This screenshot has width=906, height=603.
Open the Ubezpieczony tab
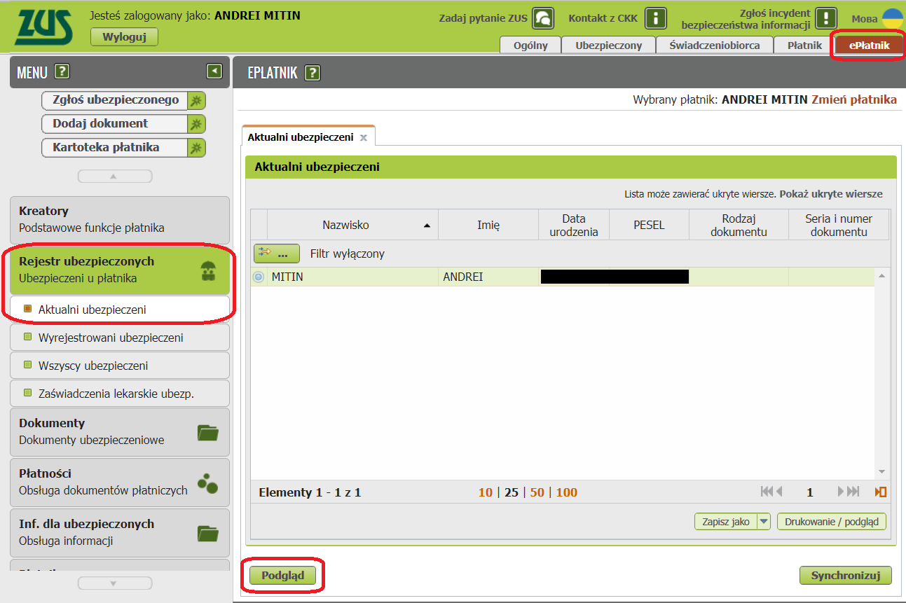click(x=608, y=46)
